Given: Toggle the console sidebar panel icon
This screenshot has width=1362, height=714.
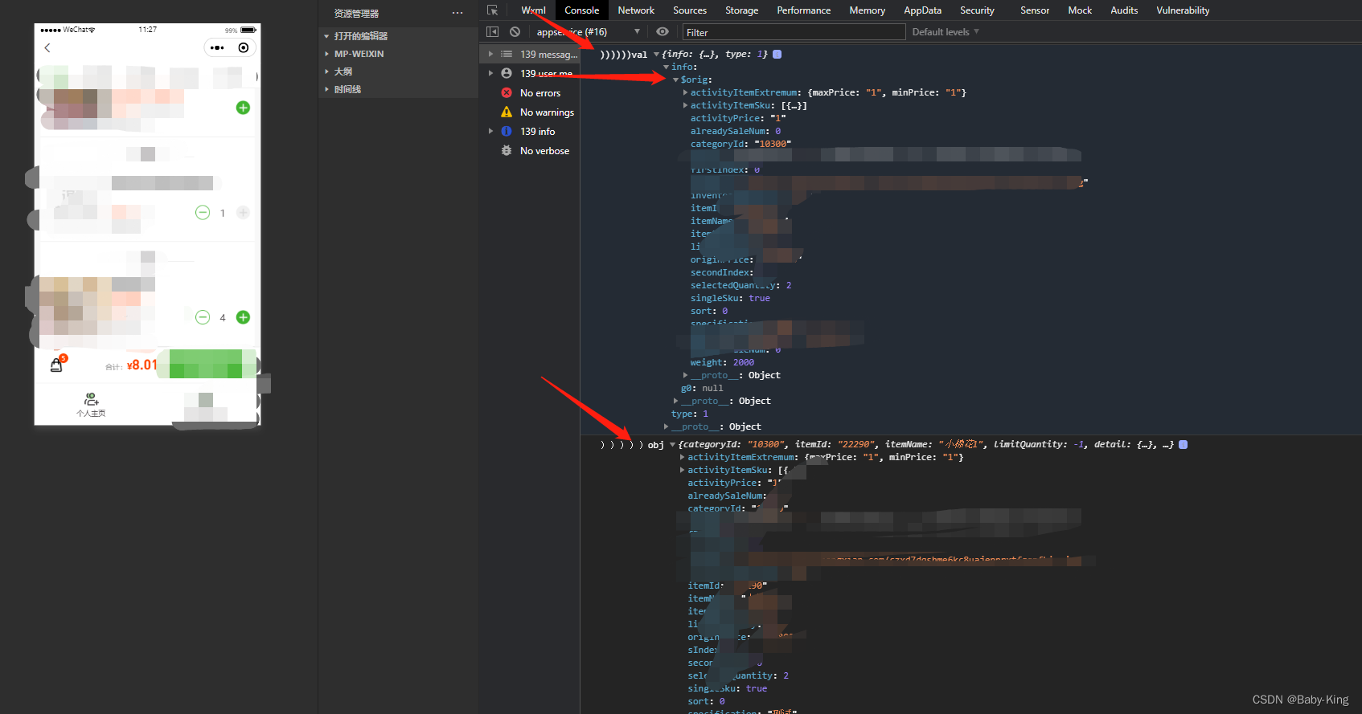Looking at the screenshot, I should pos(492,32).
